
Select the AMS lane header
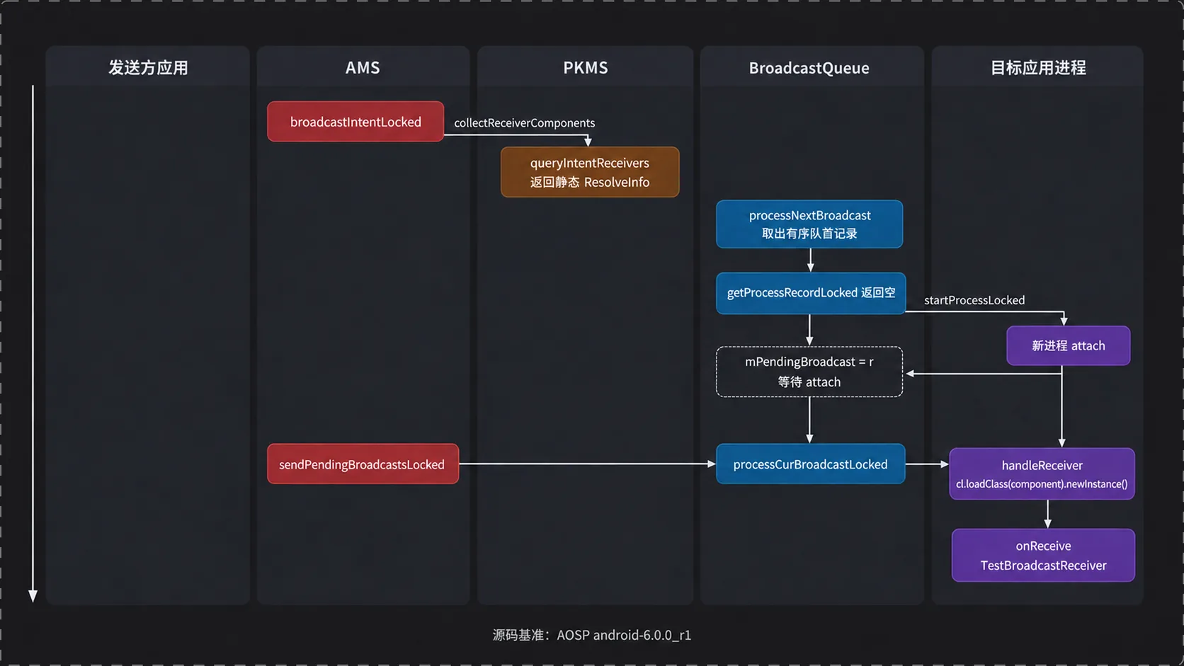[x=363, y=67]
